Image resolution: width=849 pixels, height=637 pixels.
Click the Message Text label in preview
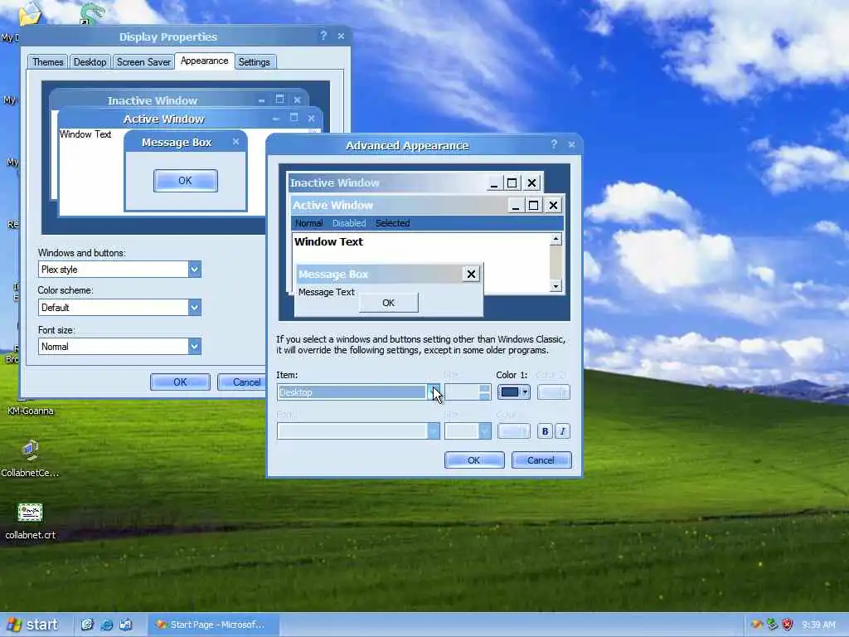pos(326,293)
